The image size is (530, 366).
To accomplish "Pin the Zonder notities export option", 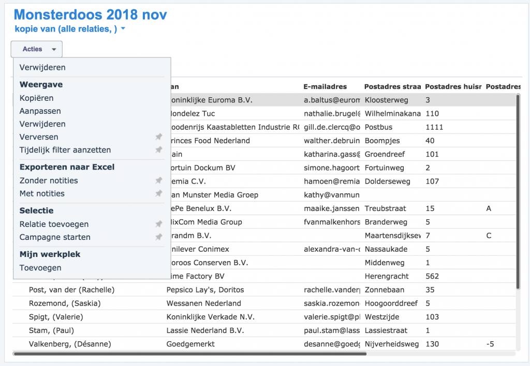I will [x=159, y=180].
